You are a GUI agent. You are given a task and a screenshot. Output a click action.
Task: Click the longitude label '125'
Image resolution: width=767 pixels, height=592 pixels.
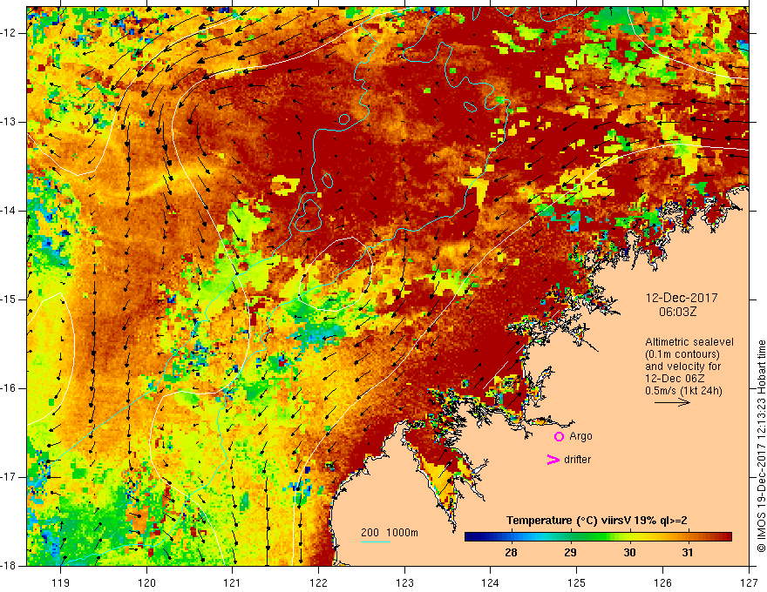pyautogui.click(x=577, y=582)
